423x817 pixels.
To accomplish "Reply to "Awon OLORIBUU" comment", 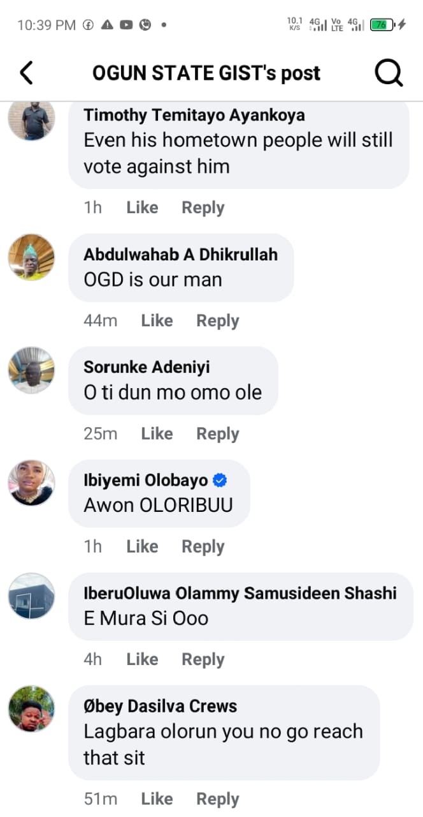I will [203, 546].
